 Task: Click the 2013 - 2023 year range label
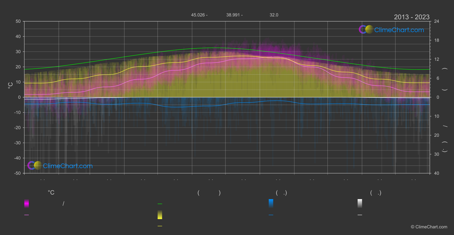click(412, 17)
